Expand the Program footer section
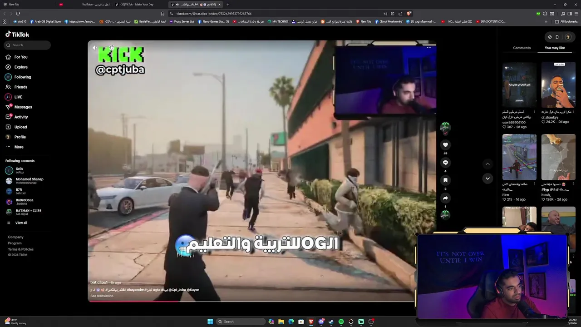 [15, 243]
